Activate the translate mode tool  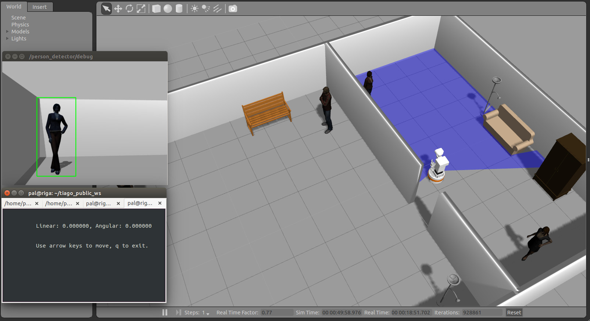point(118,8)
